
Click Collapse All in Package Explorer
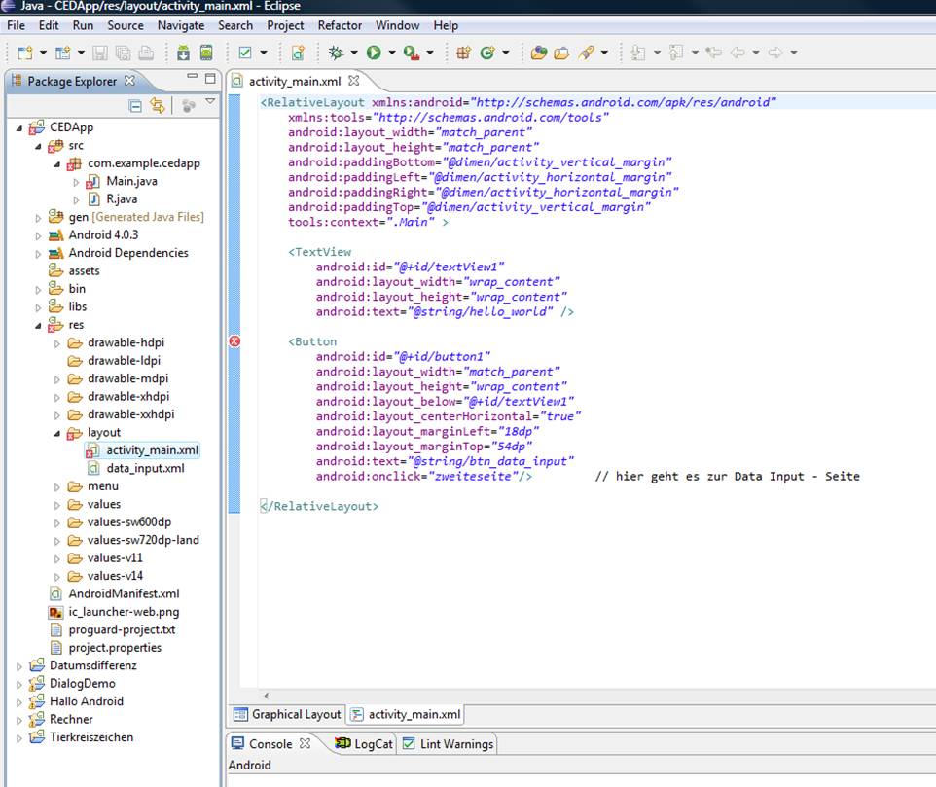coord(135,106)
